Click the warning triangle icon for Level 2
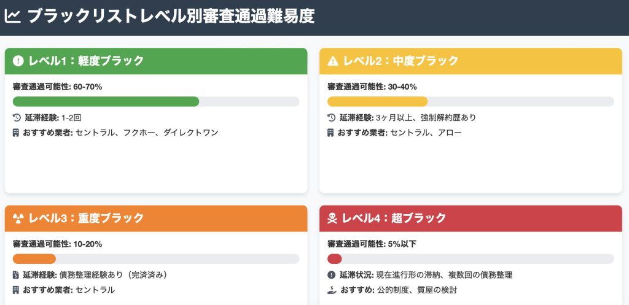 (333, 61)
